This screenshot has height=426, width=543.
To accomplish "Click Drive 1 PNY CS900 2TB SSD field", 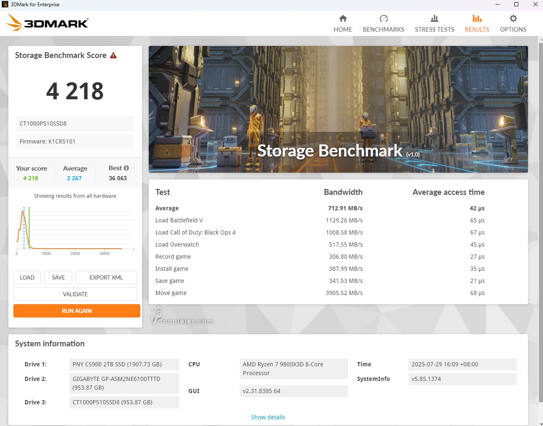I will click(124, 364).
